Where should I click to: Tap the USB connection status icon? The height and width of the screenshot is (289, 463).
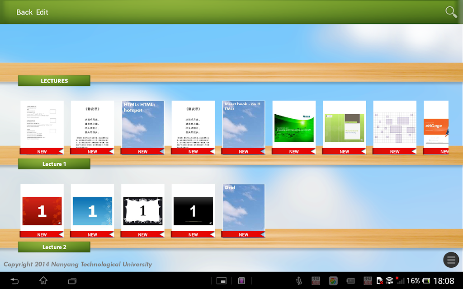299,281
